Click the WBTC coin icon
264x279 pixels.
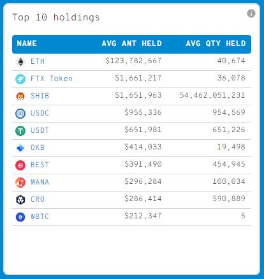20,217
